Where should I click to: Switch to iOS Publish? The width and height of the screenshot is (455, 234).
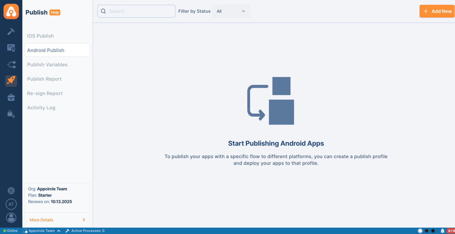[x=41, y=36]
